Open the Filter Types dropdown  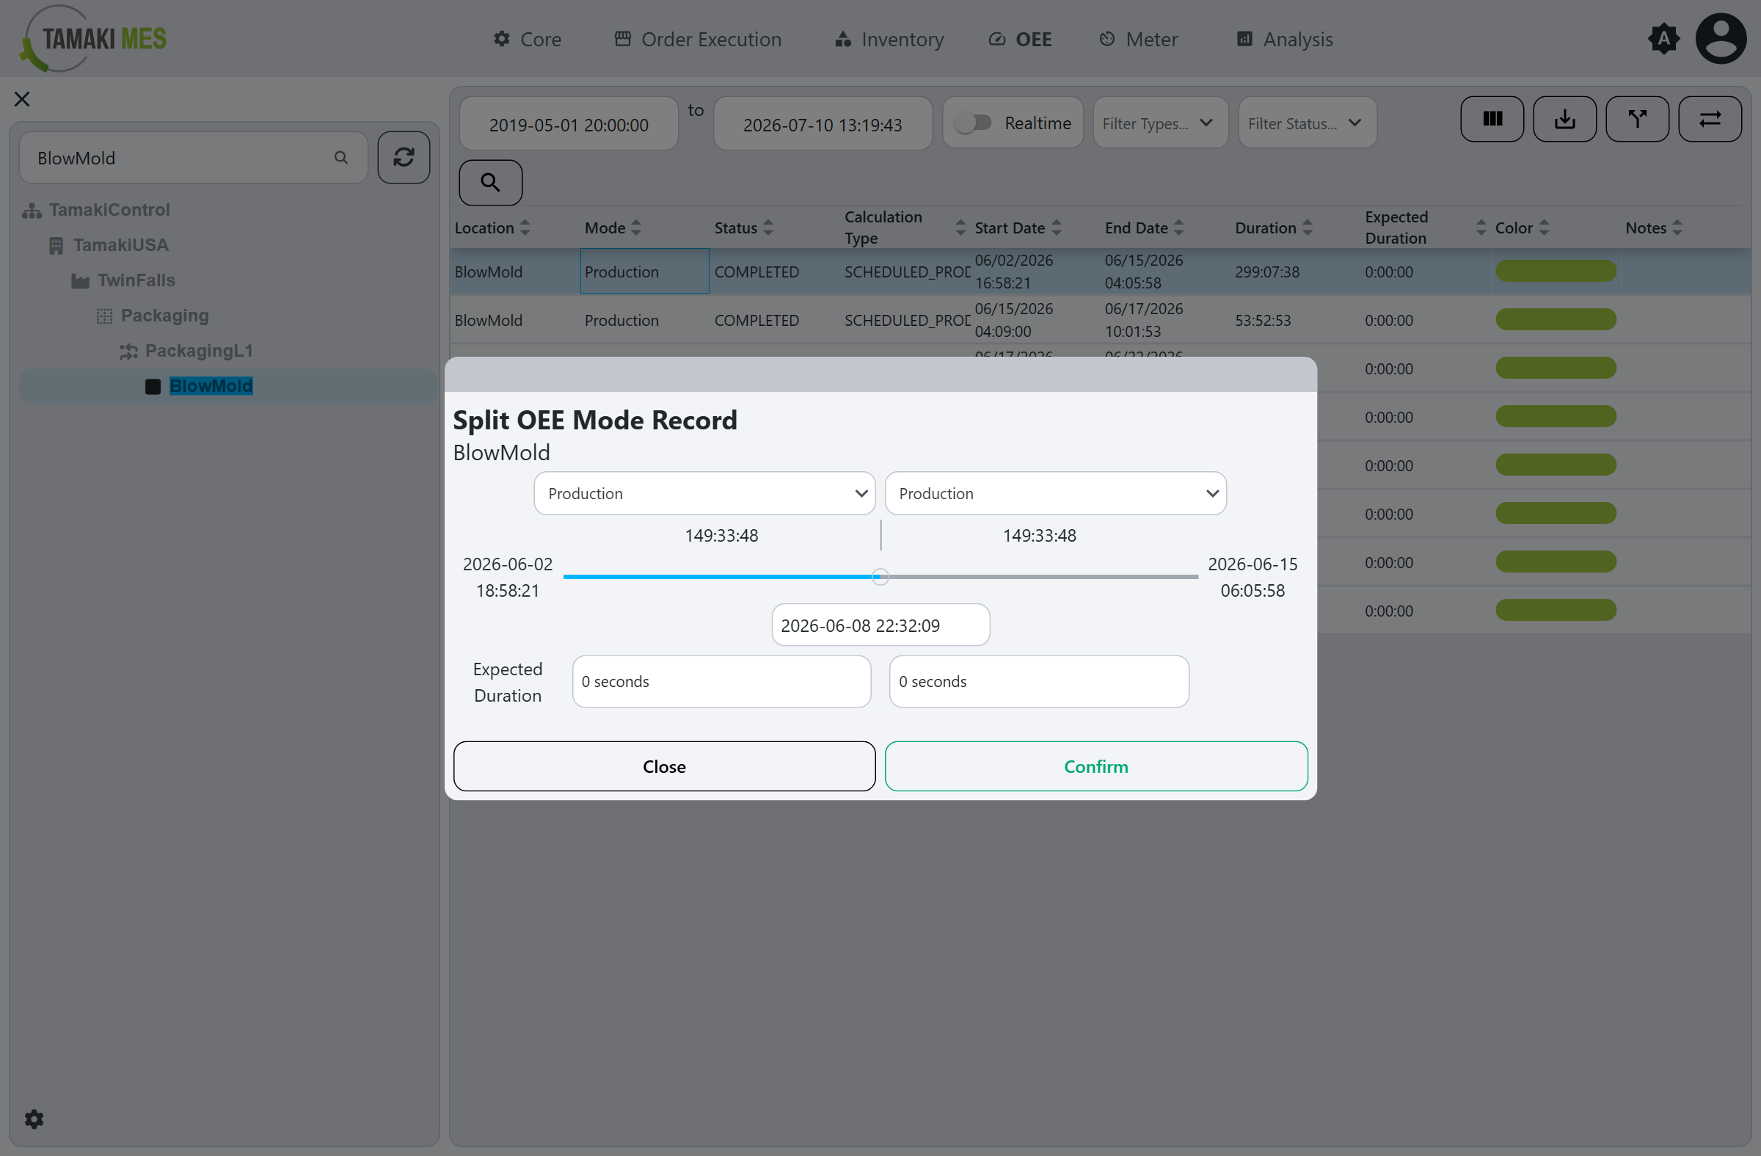[1160, 123]
